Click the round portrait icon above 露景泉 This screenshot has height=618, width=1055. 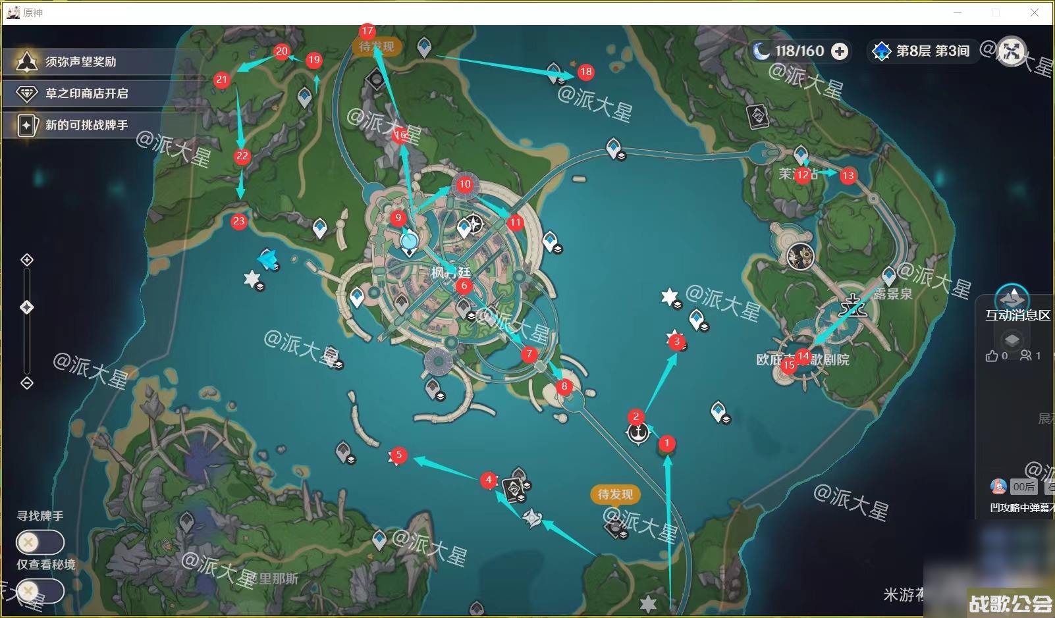coord(801,256)
